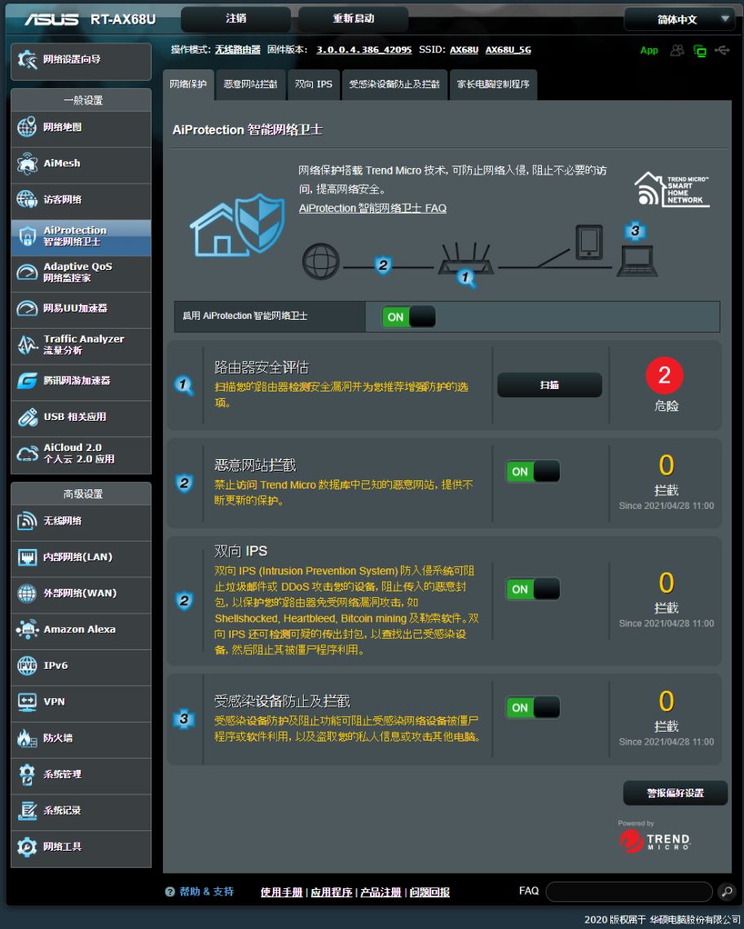Click the red danger count circle

pos(664,375)
